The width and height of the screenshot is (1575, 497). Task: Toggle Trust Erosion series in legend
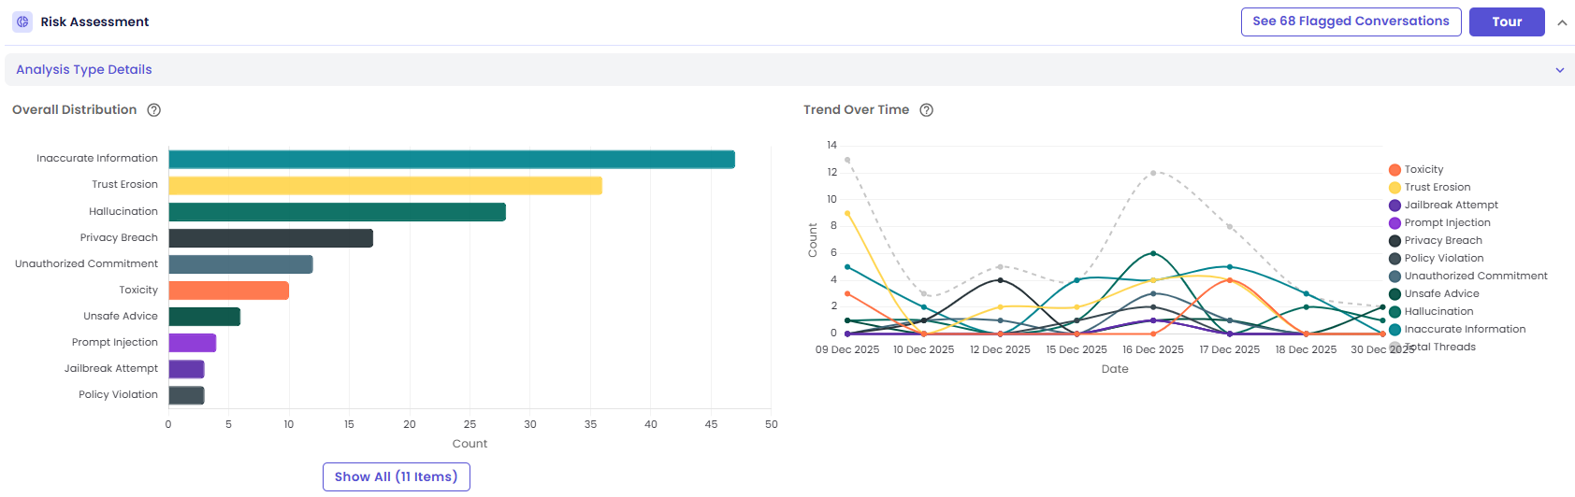pyautogui.click(x=1429, y=187)
